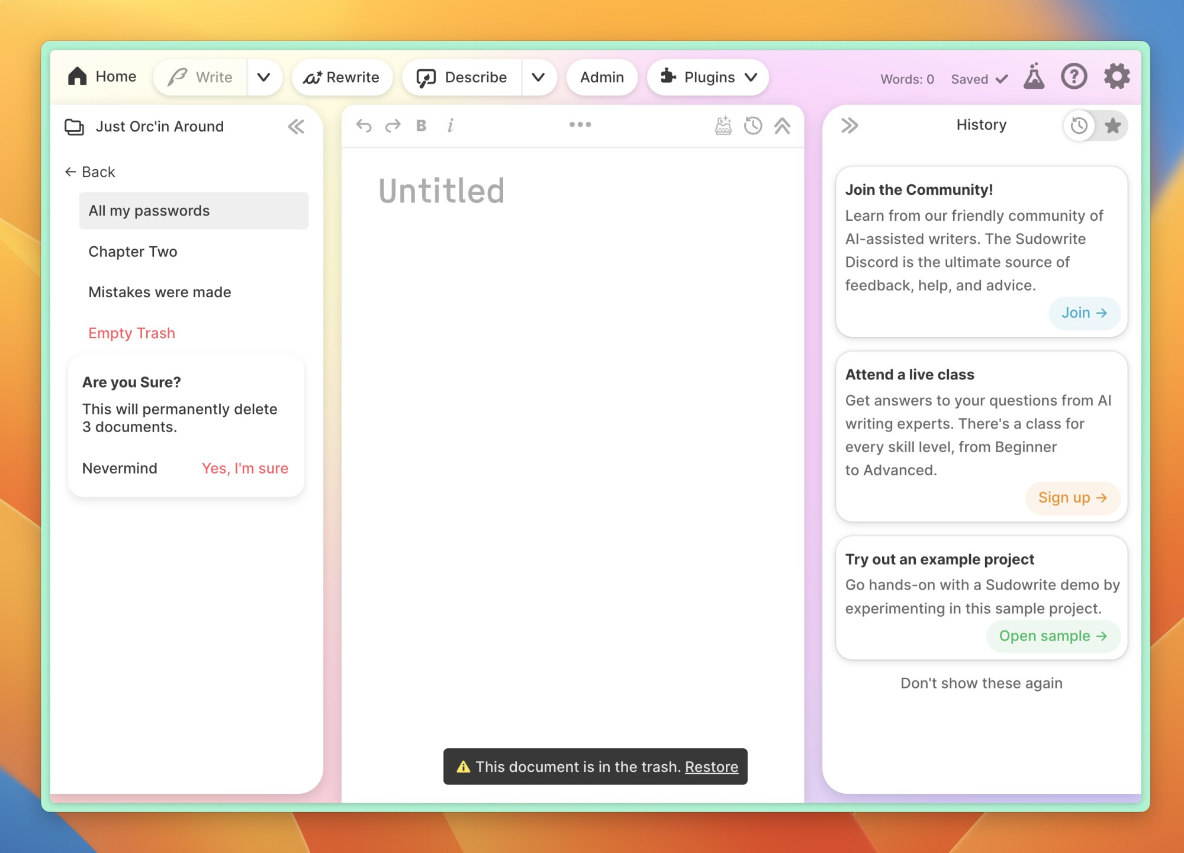Image resolution: width=1184 pixels, height=853 pixels.
Task: Click the typewriter icon in editor toolbar
Action: coord(723,125)
